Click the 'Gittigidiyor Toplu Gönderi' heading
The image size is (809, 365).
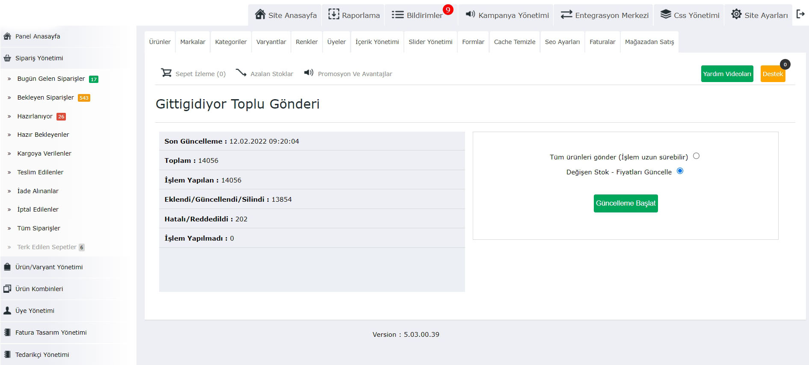click(237, 104)
